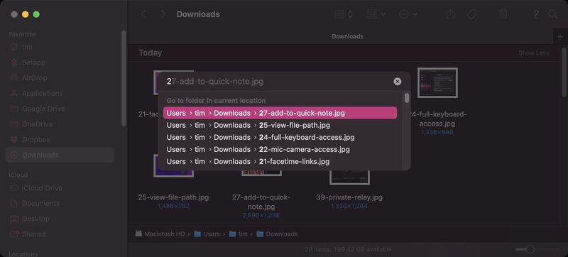Screen dimensions: 568x257
Task: Select 27-add-to-quick-note.jpg path suggestion
Action: (x=280, y=113)
